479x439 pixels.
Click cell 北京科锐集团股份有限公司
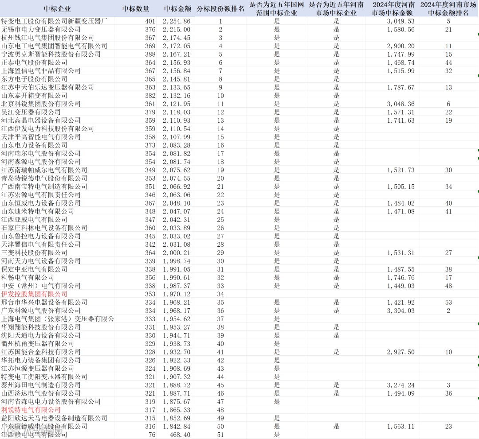[41, 104]
